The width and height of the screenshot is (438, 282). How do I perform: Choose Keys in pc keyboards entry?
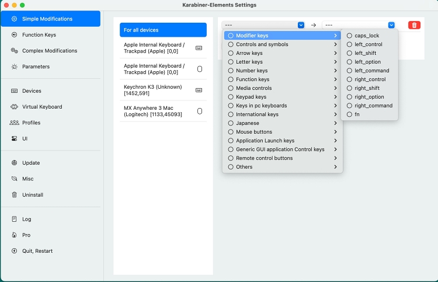coord(283,106)
